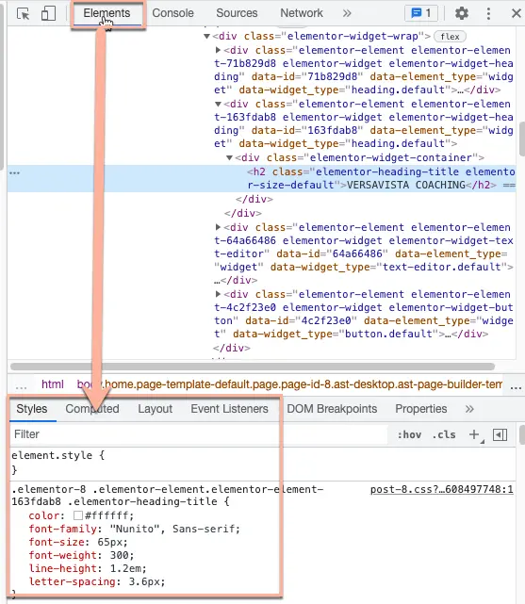
Task: Open the Elements tab
Action: [x=107, y=13]
